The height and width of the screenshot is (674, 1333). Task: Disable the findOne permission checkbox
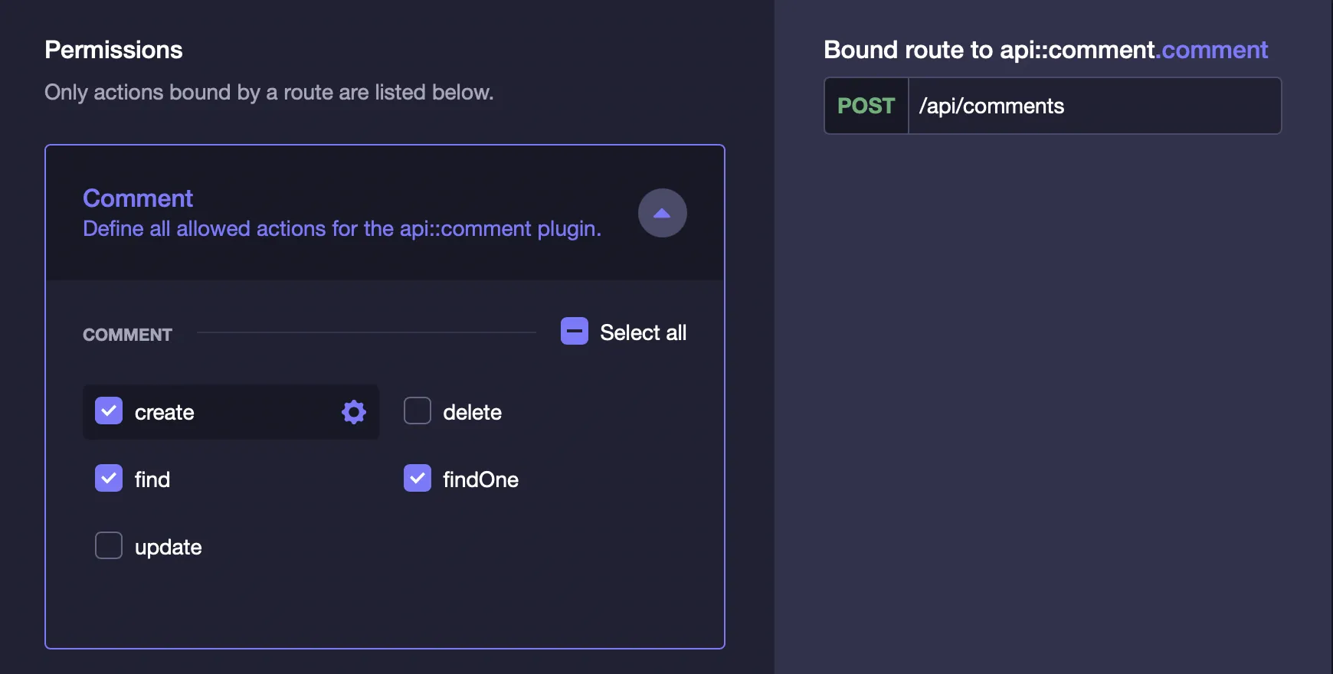[418, 479]
